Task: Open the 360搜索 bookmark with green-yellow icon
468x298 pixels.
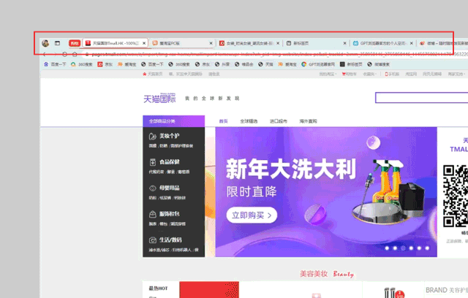Action: [x=81, y=64]
